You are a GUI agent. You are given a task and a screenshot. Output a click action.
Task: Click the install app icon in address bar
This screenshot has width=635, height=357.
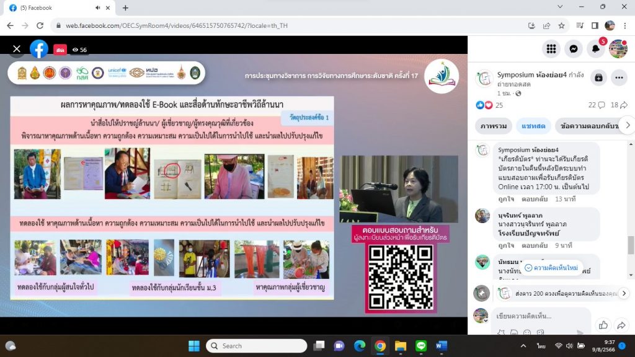click(531, 25)
